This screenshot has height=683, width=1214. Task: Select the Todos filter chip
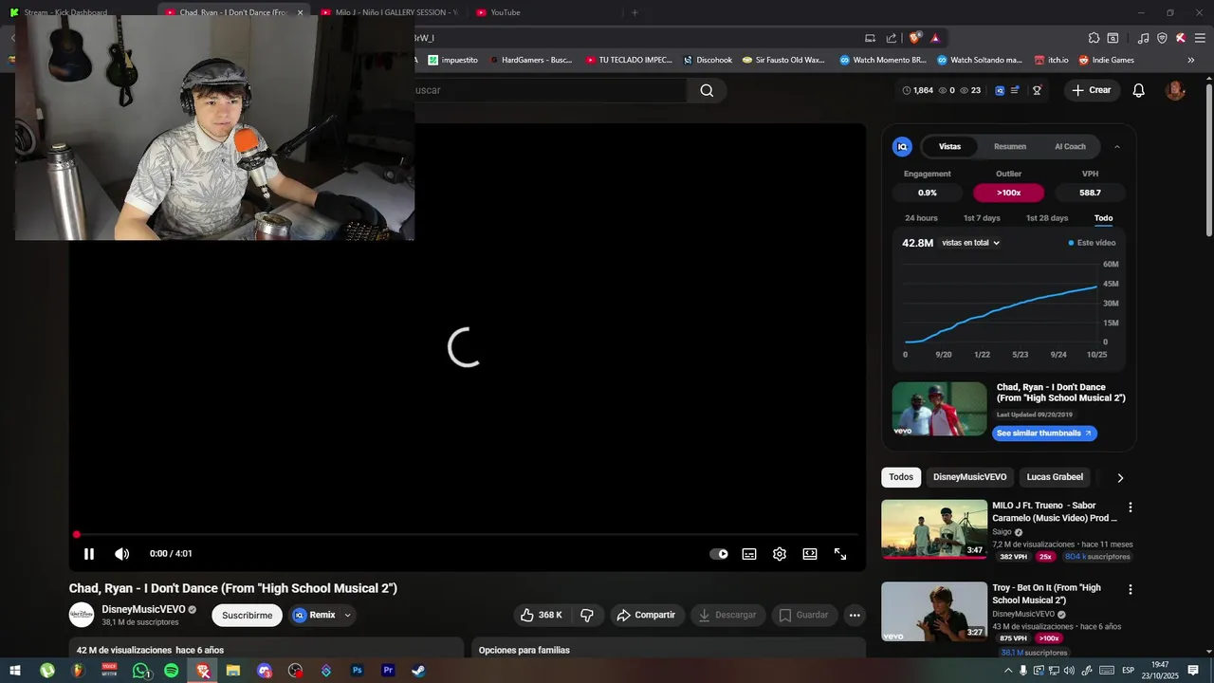[901, 477]
